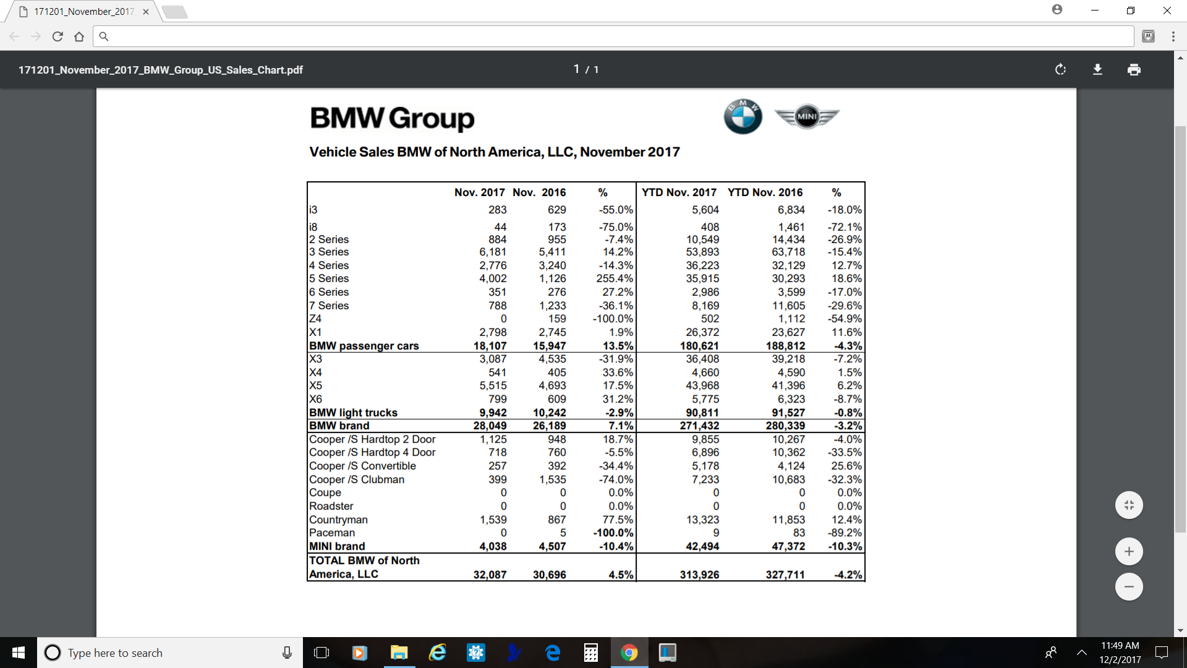
Task: Zoom out of the PDF
Action: (x=1129, y=587)
